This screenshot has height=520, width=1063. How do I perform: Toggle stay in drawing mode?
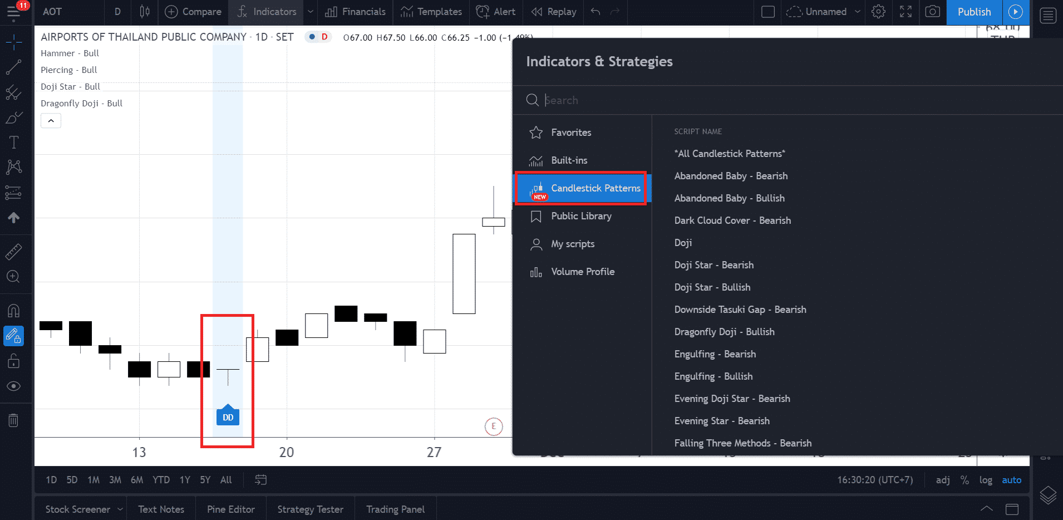pos(13,336)
